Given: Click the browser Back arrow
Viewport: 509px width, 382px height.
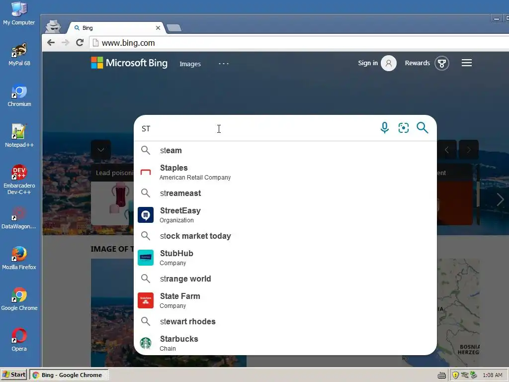Looking at the screenshot, I should point(51,43).
